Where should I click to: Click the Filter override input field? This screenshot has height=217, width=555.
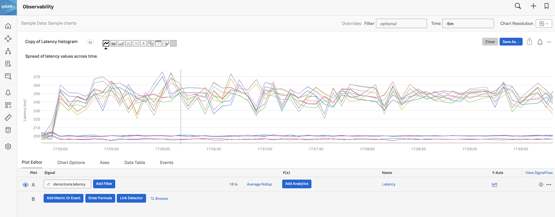click(x=401, y=23)
